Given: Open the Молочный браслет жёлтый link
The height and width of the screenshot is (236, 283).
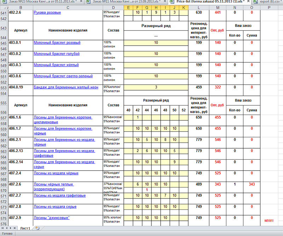Looking at the screenshot, I should (x=56, y=65).
